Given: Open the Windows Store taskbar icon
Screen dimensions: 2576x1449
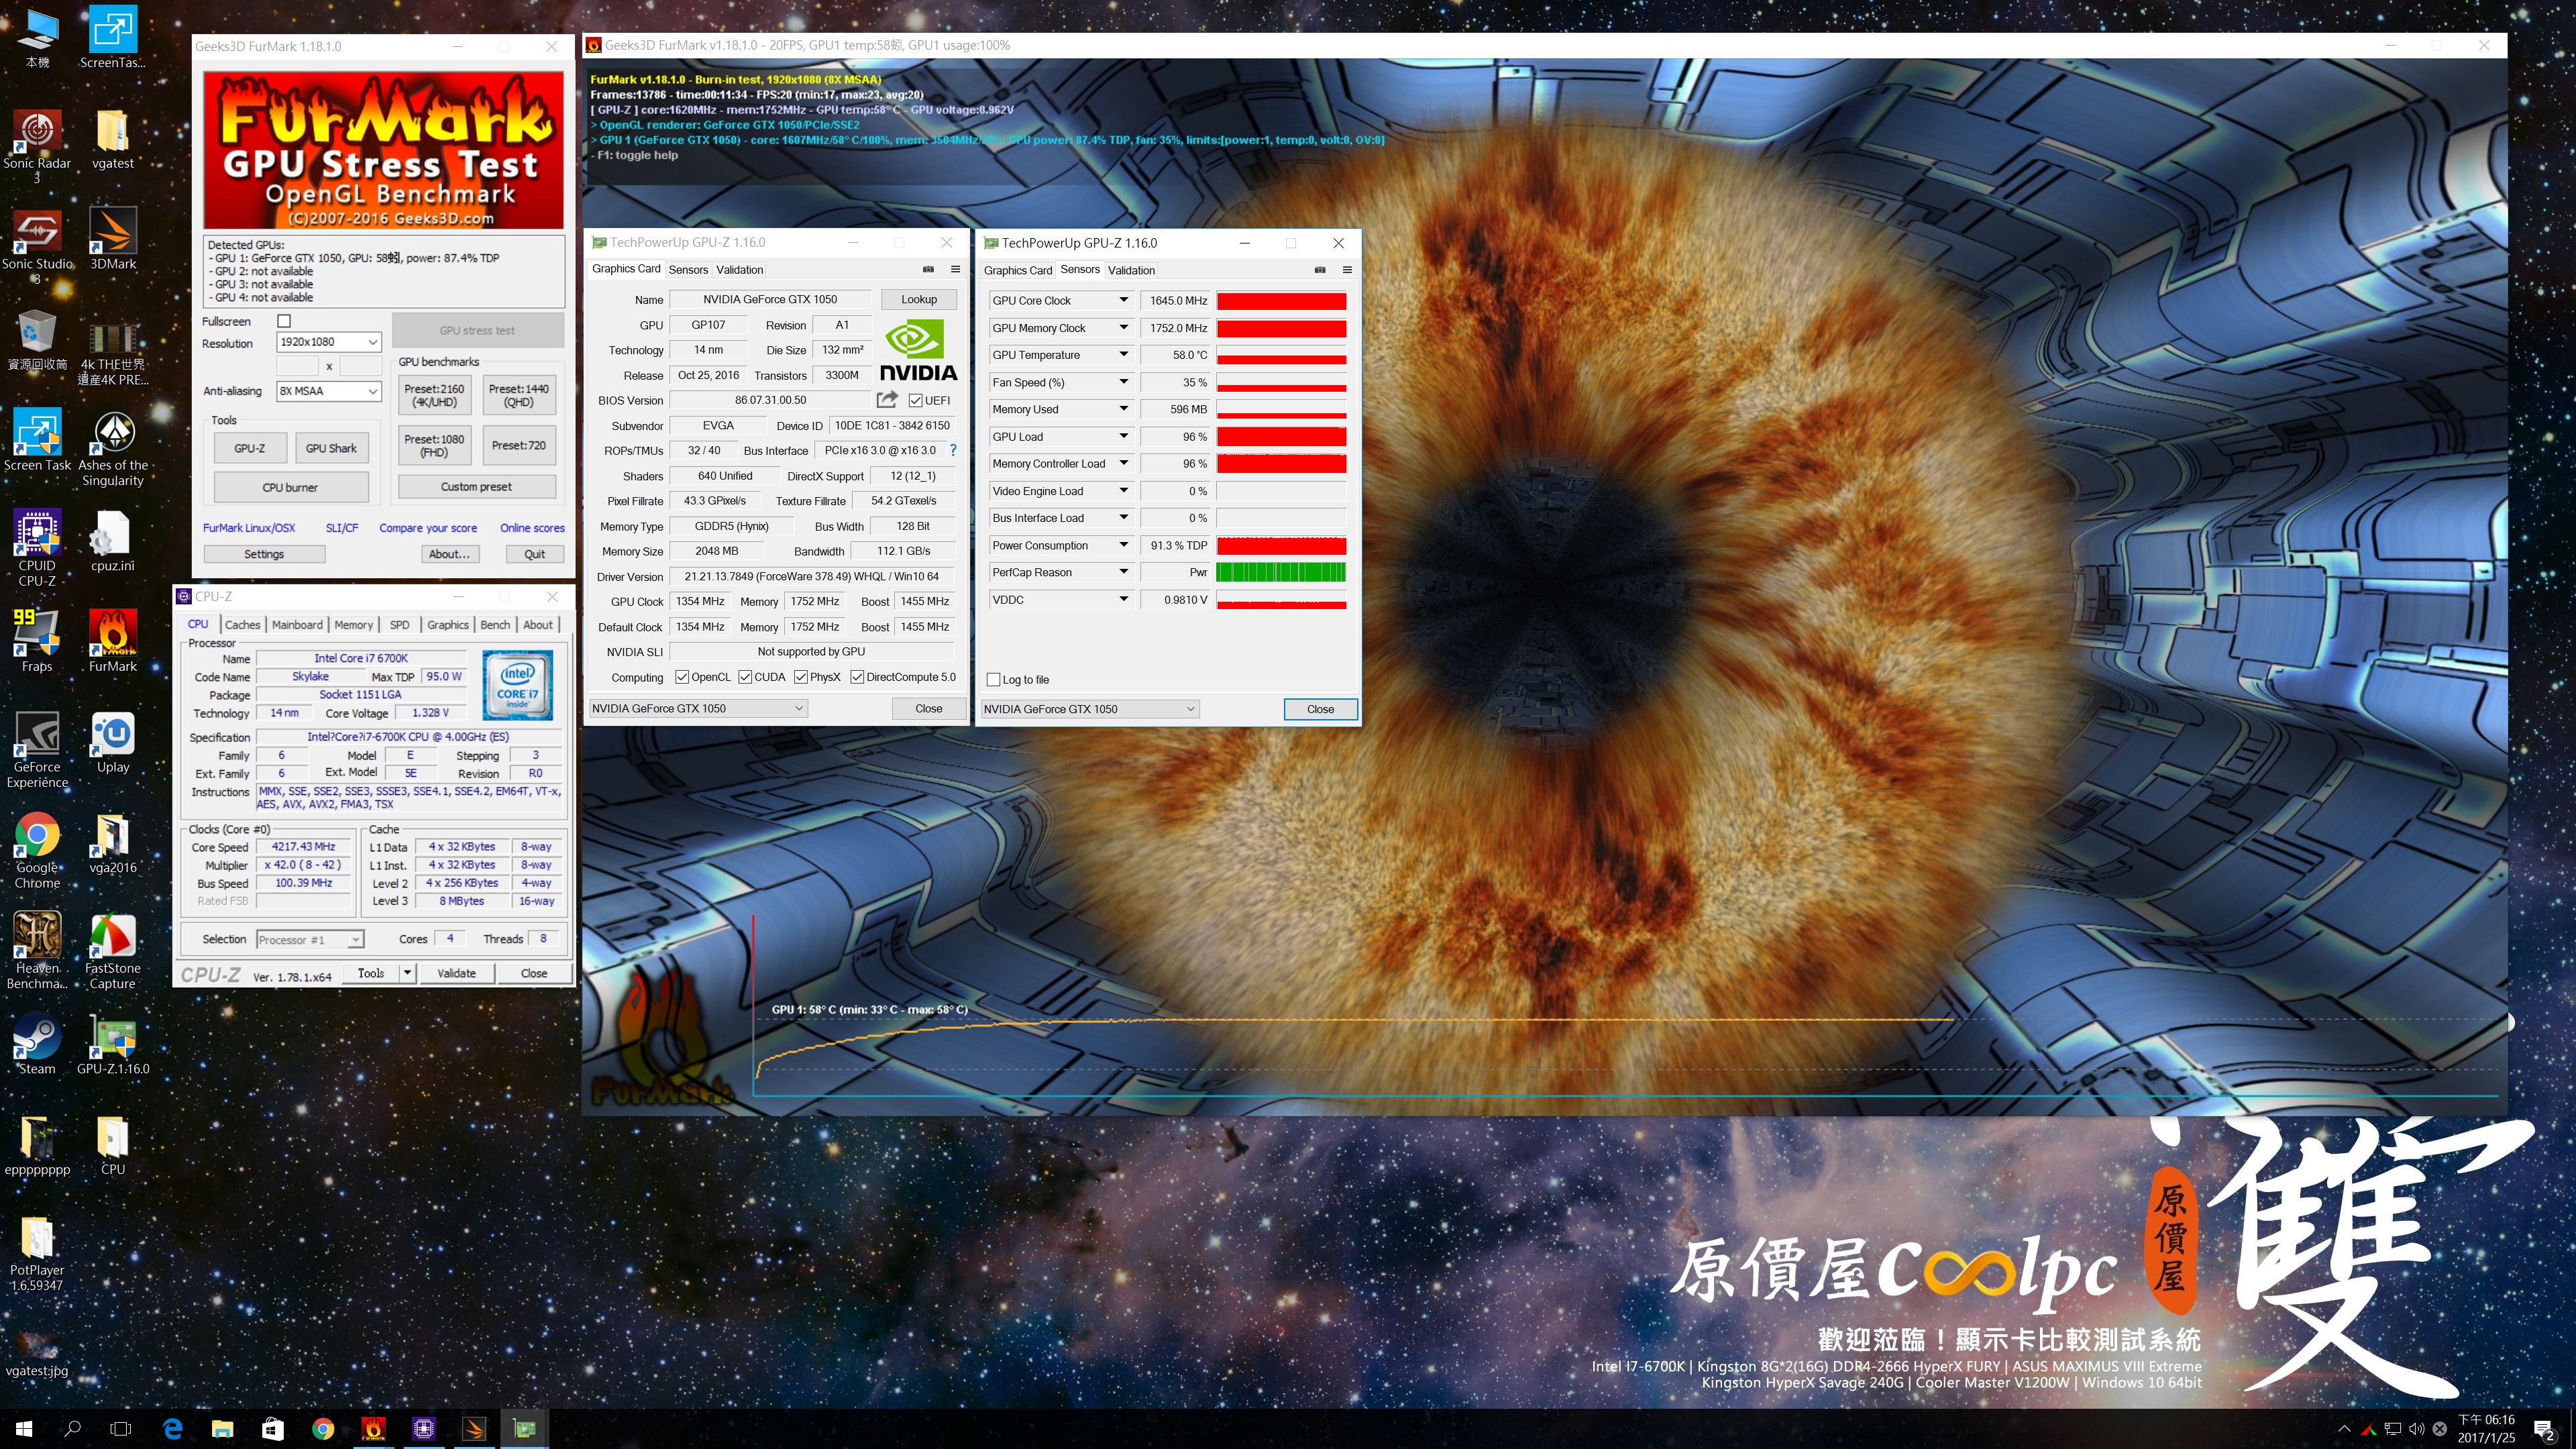Looking at the screenshot, I should pyautogui.click(x=272, y=1429).
